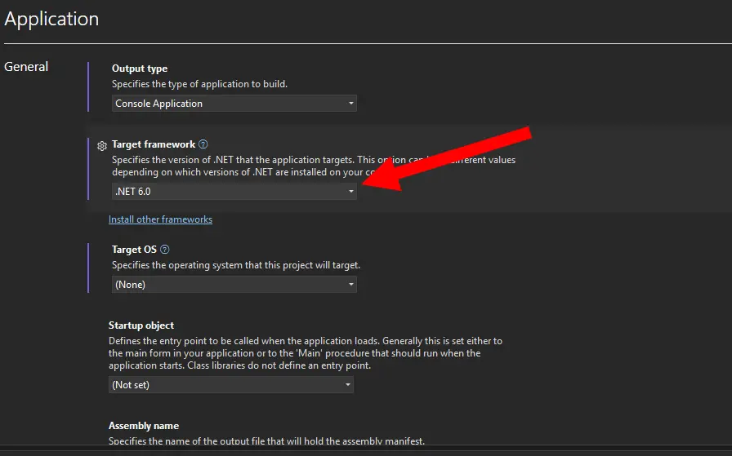Click the Target OS label

click(x=134, y=250)
